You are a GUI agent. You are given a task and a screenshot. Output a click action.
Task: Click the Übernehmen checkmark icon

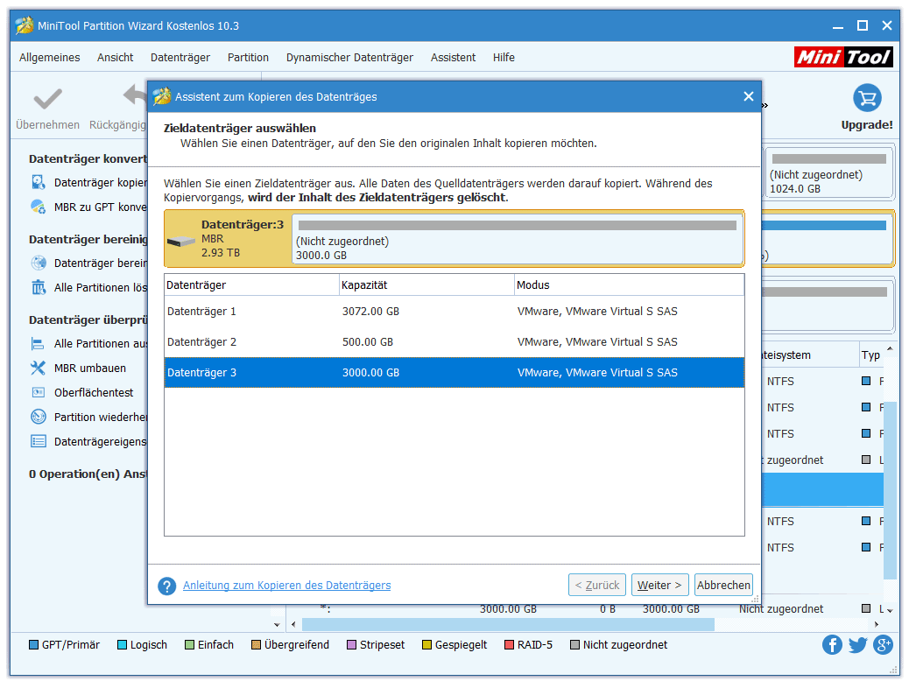coord(47,99)
